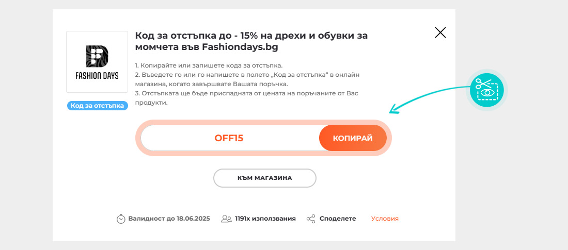
Task: Click the zebra-striped D logo mark
Action: tap(97, 56)
